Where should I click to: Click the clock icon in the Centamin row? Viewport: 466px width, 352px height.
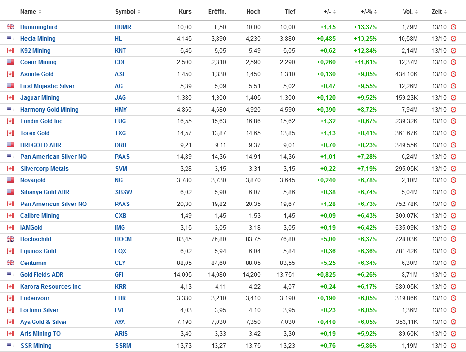tap(453, 263)
